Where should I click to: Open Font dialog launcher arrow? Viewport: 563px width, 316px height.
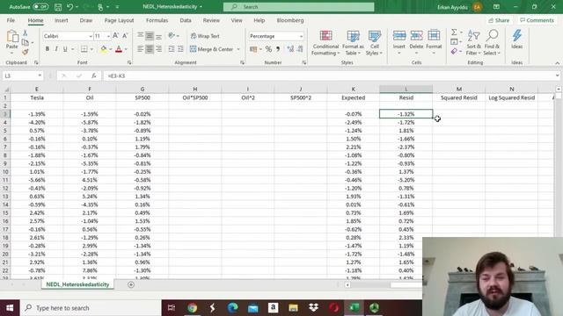tap(129, 62)
